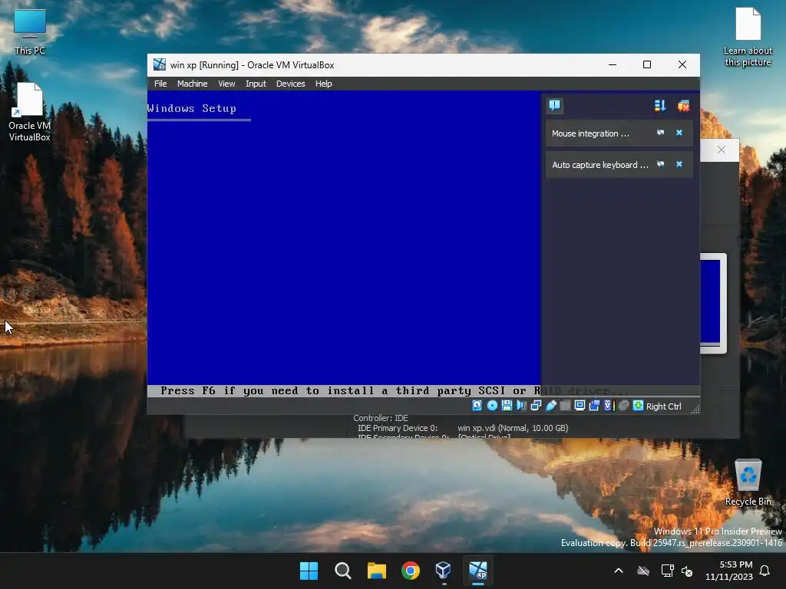
Task: Open the Input menu
Action: (x=256, y=84)
